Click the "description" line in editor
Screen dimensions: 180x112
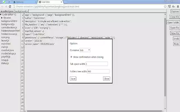click(48, 21)
